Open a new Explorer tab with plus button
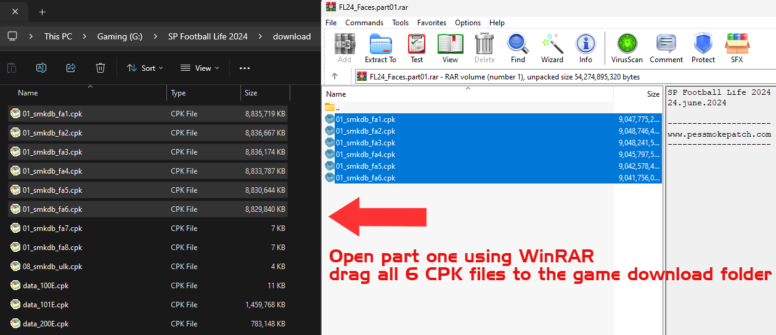This screenshot has height=335, width=776. [x=42, y=12]
